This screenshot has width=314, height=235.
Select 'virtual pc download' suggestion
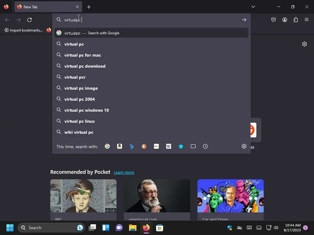click(x=151, y=66)
